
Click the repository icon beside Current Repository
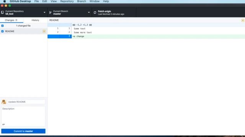(3, 13)
